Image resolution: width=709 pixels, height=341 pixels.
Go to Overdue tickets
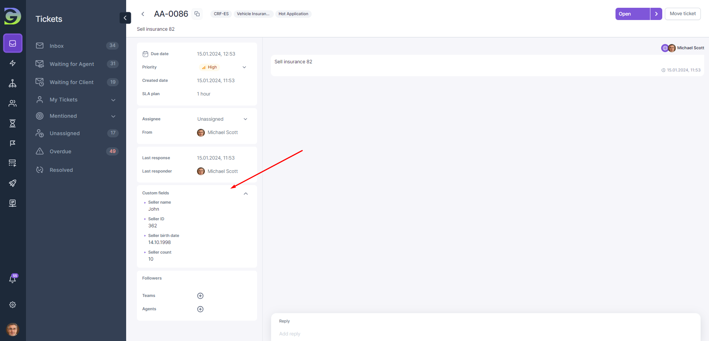(60, 151)
